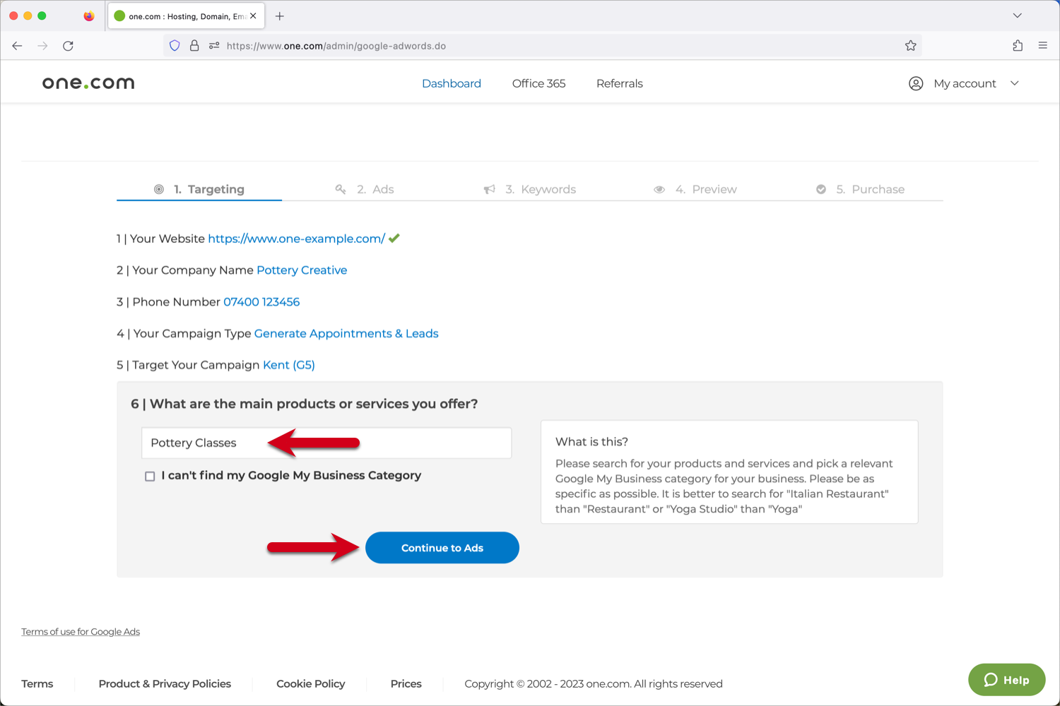Click the tracking protection shield in address bar
Screen dimensions: 1060x706
tap(175, 45)
